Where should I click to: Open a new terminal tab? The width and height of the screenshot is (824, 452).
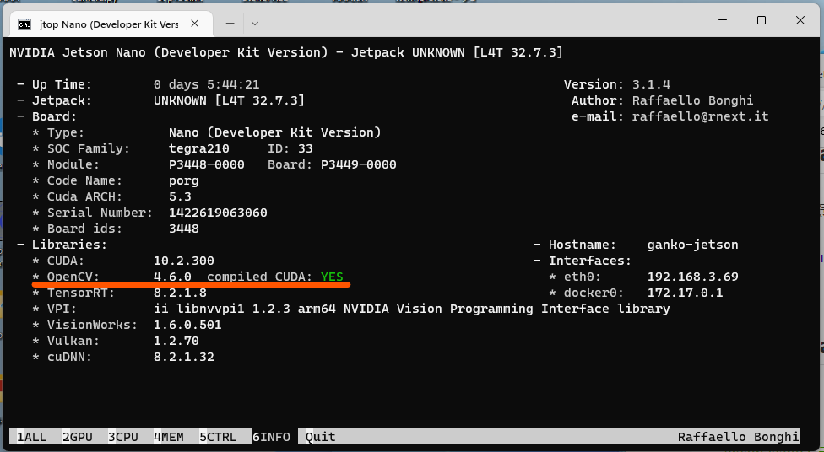[230, 24]
